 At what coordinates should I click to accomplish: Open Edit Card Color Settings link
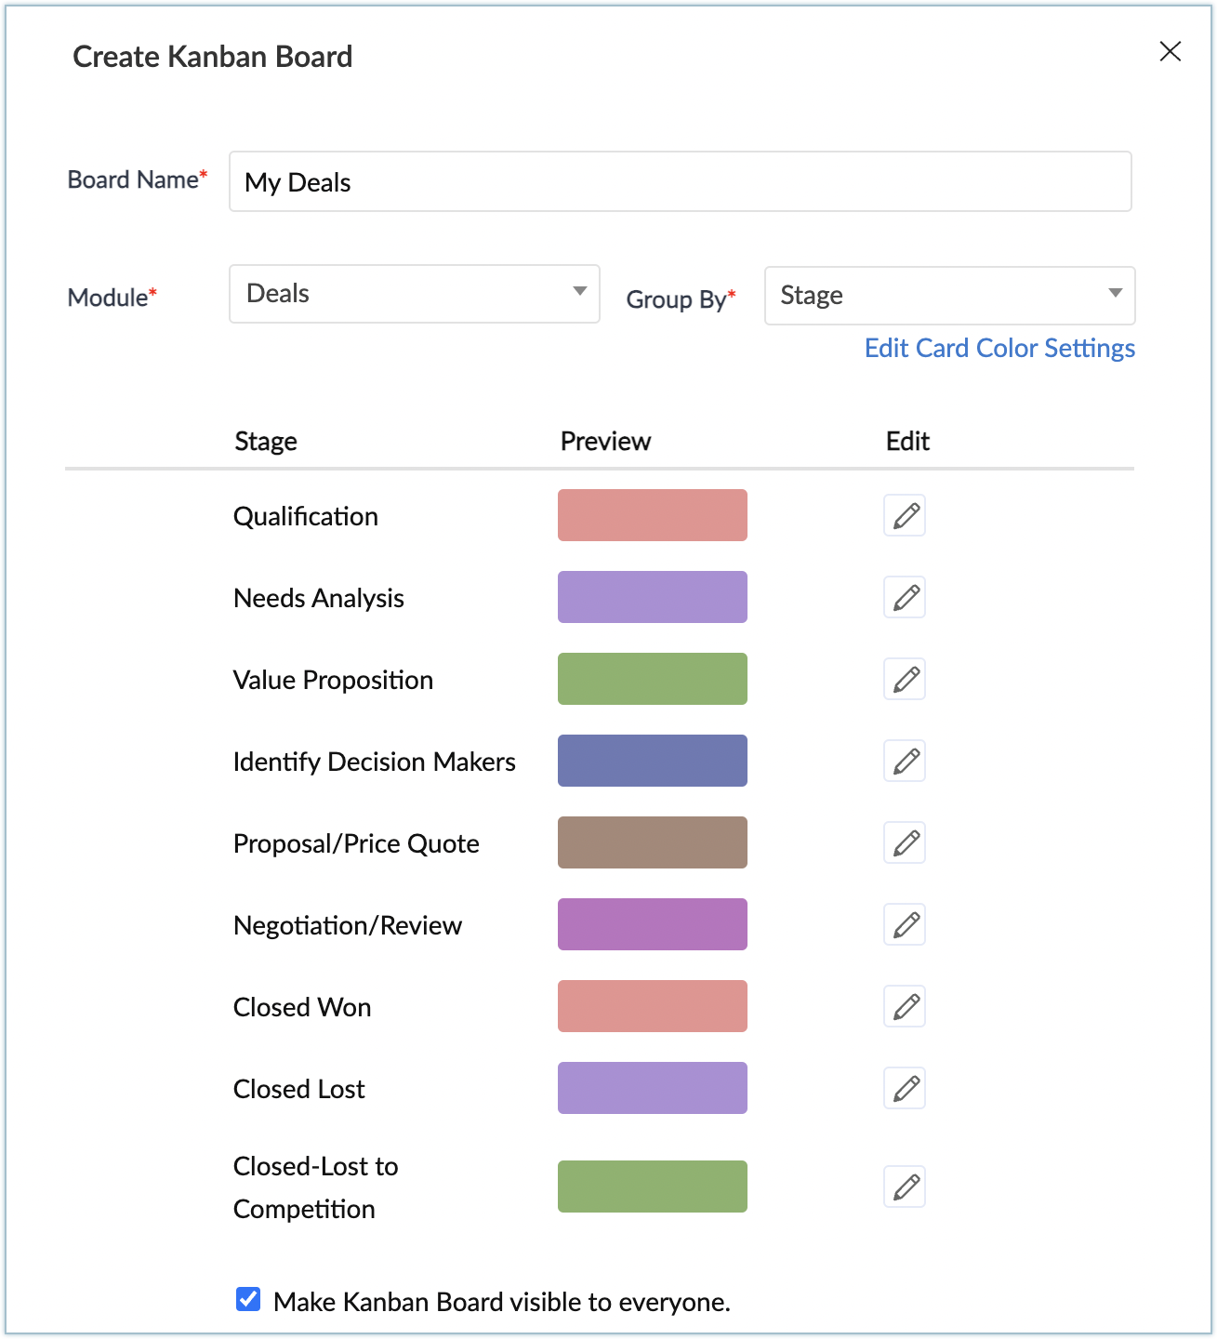pyautogui.click(x=999, y=348)
